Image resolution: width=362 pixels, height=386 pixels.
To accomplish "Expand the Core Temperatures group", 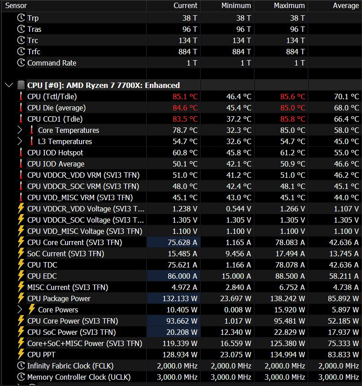I will [20, 130].
